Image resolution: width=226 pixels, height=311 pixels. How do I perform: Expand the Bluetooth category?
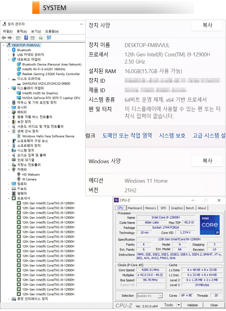tap(8, 50)
